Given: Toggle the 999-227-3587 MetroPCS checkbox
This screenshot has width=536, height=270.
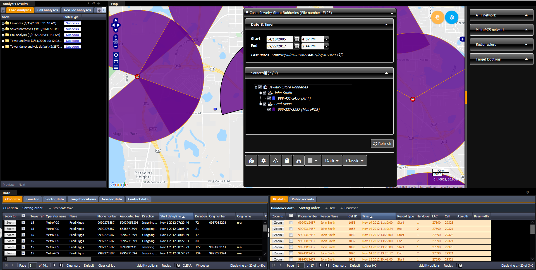Looking at the screenshot, I should point(269,109).
